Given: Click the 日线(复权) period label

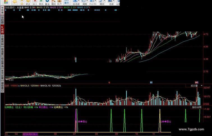Looking at the screenshot, I should coord(10,8).
